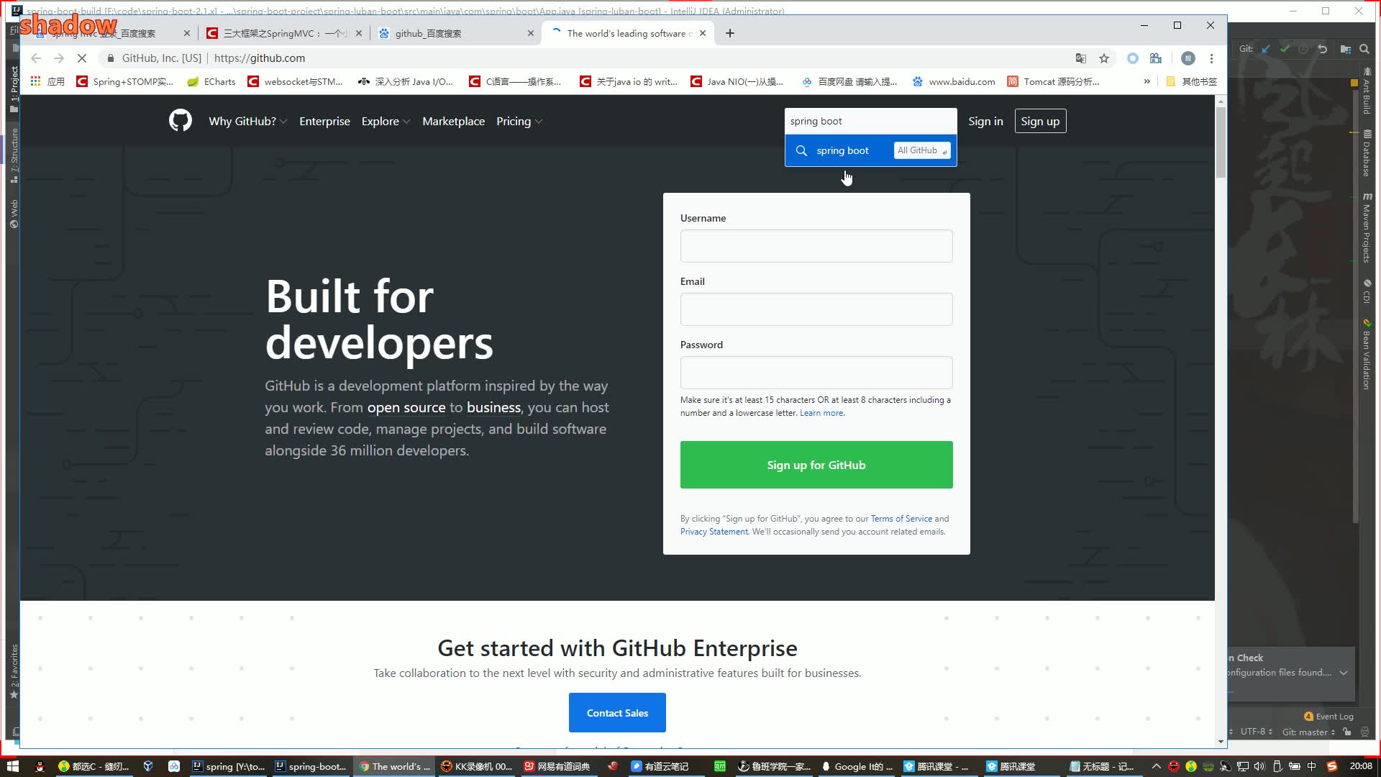
Task: Click the Sign in link
Action: coord(985,121)
